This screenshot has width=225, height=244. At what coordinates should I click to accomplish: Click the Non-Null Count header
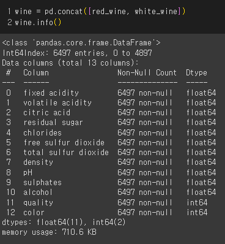[147, 72]
